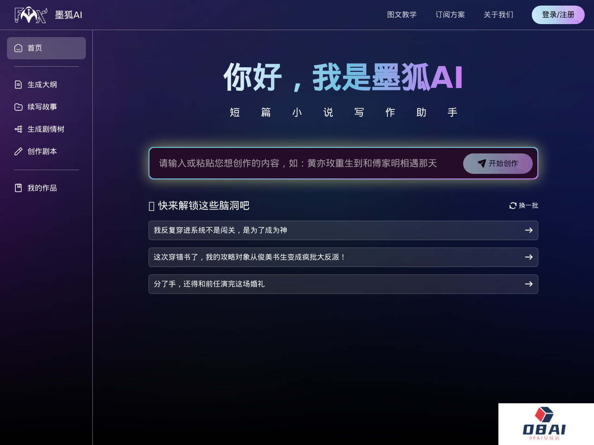Click the refresh icon beside 换一批
Screen dimensions: 594x445
click(513, 205)
